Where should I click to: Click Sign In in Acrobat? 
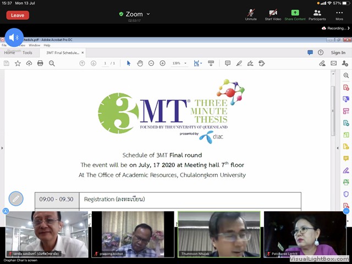tap(338, 53)
